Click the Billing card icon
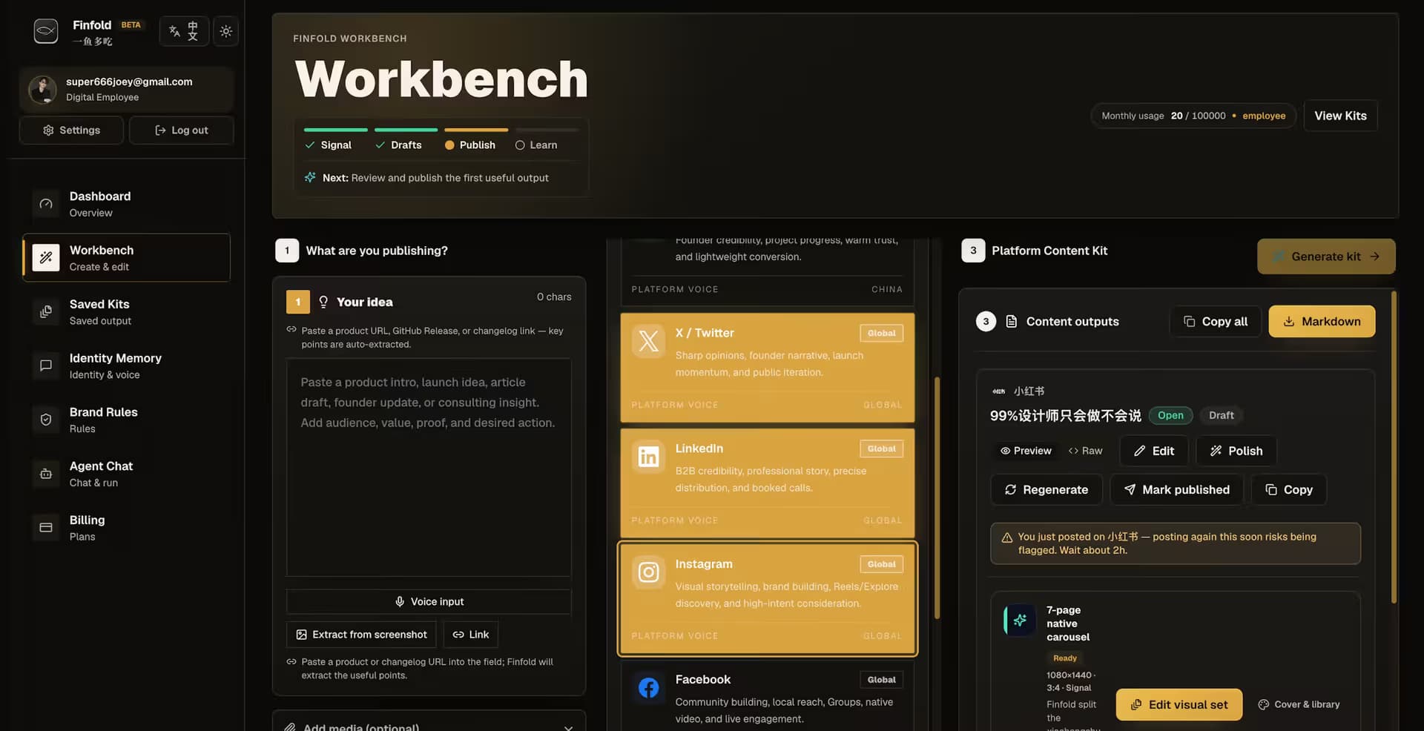This screenshot has width=1424, height=731. (46, 528)
